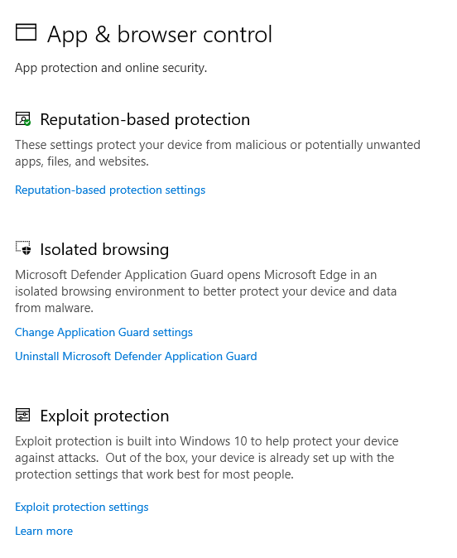The image size is (457, 558).
Task: Click the App & browser control window icon
Action: (x=26, y=32)
